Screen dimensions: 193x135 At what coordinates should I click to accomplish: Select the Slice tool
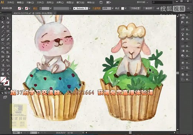8,69
